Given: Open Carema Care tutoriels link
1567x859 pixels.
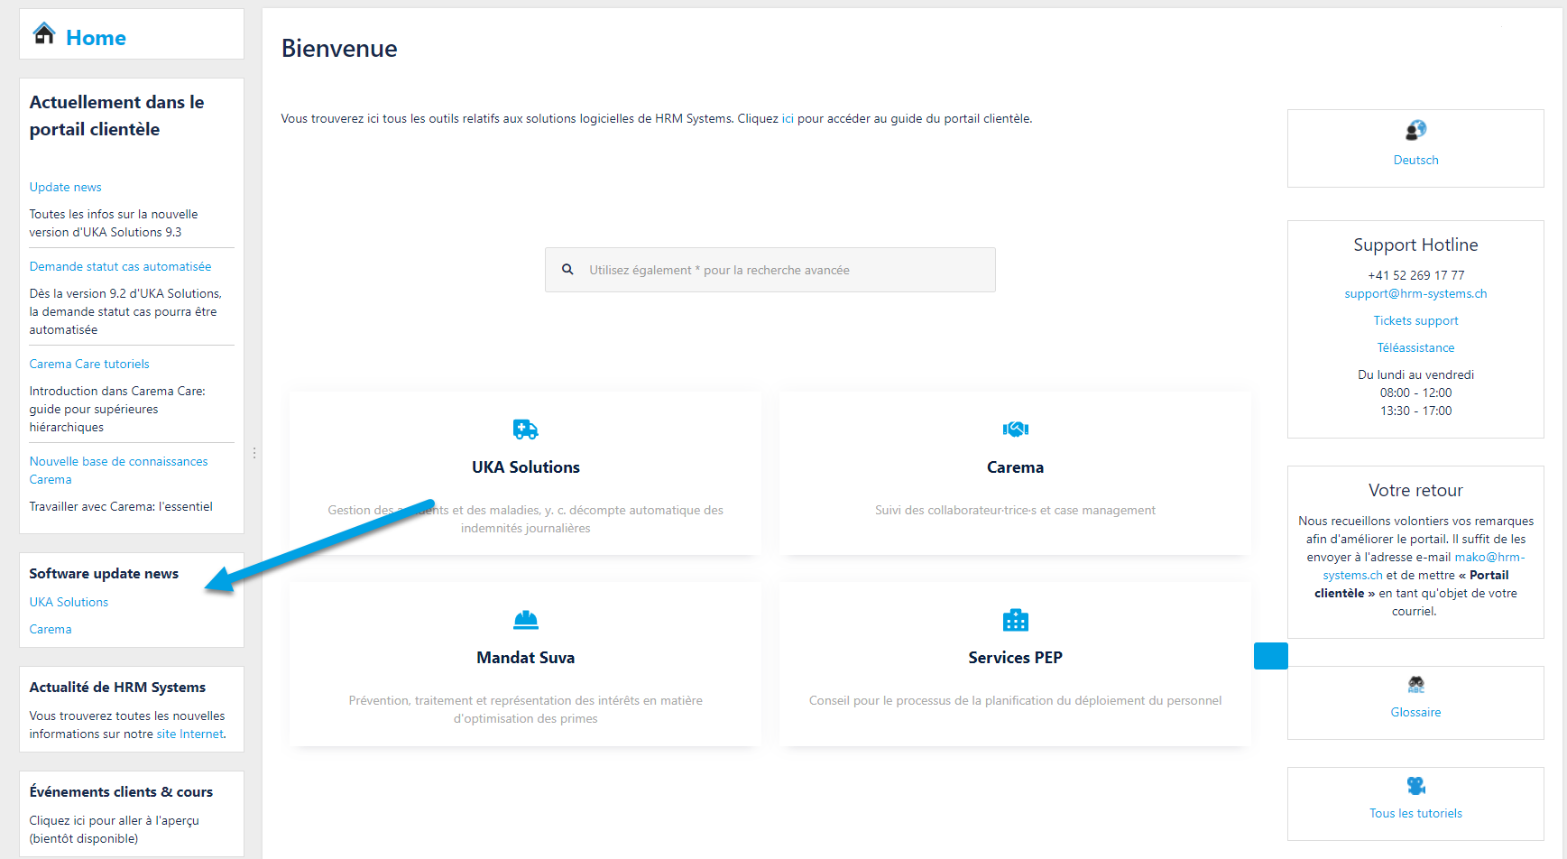Looking at the screenshot, I should [89, 364].
